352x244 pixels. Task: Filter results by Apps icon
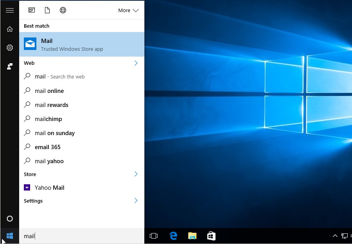pos(32,11)
